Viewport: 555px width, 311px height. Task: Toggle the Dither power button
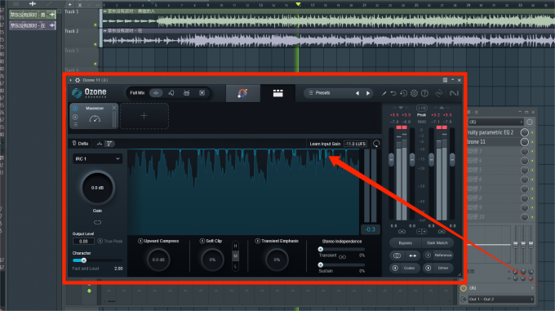428,269
